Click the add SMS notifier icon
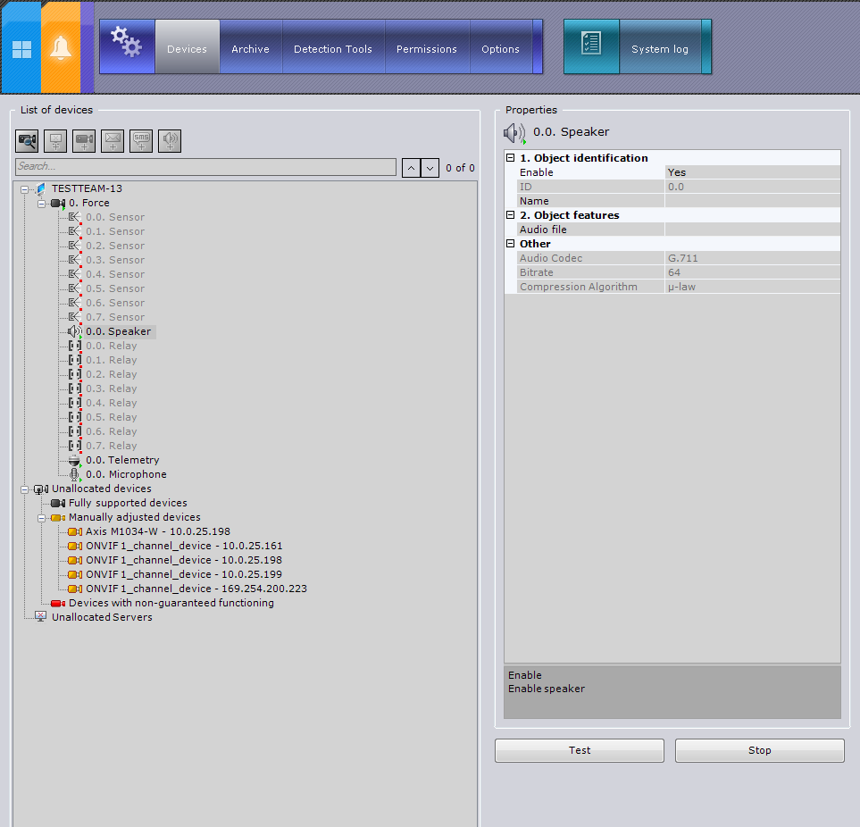 click(141, 140)
